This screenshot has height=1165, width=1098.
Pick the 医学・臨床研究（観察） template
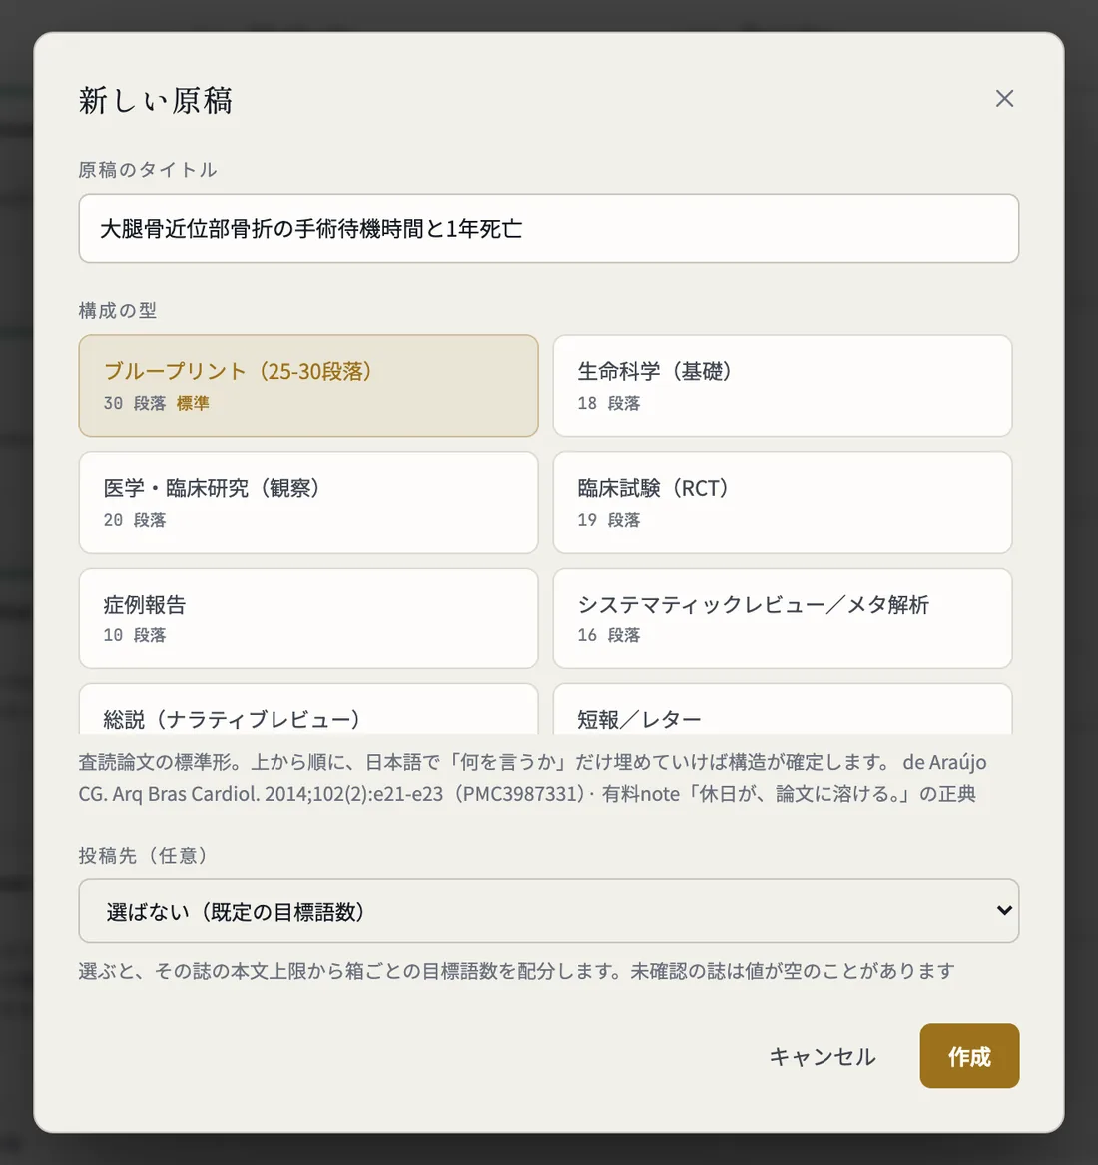click(308, 502)
